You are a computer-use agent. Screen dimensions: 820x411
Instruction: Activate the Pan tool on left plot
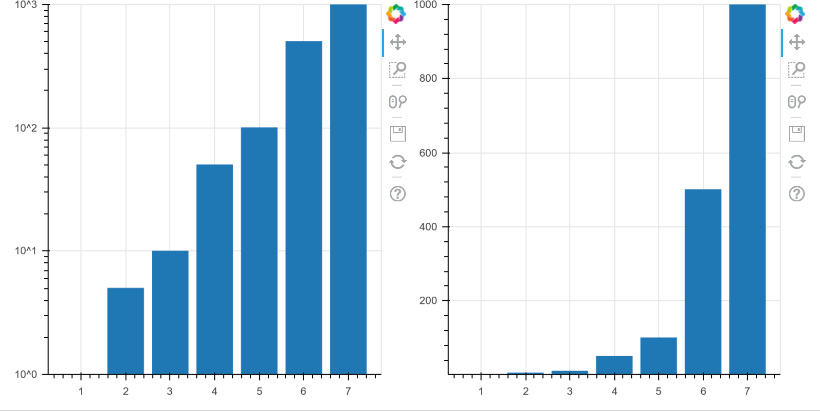[398, 42]
